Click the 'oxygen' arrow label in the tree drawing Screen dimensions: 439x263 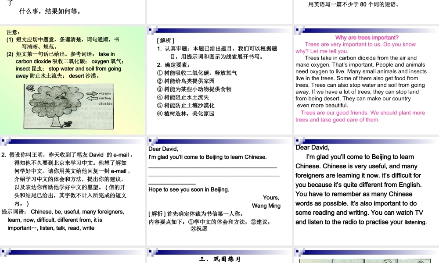(105, 93)
